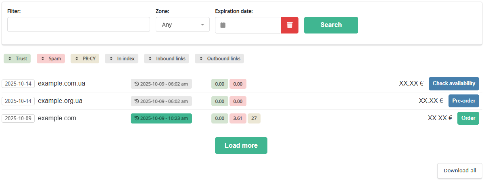Sort by Outbound links
Viewport: 484px width, 180px height.
(219, 59)
